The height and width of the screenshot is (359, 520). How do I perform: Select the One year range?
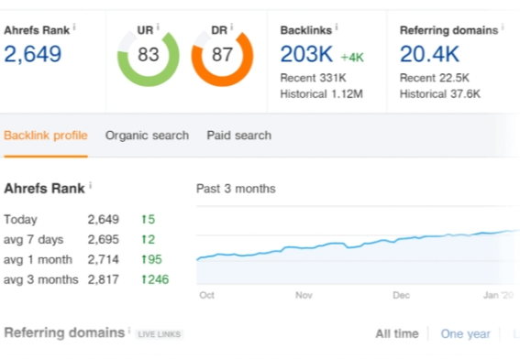[x=465, y=334]
